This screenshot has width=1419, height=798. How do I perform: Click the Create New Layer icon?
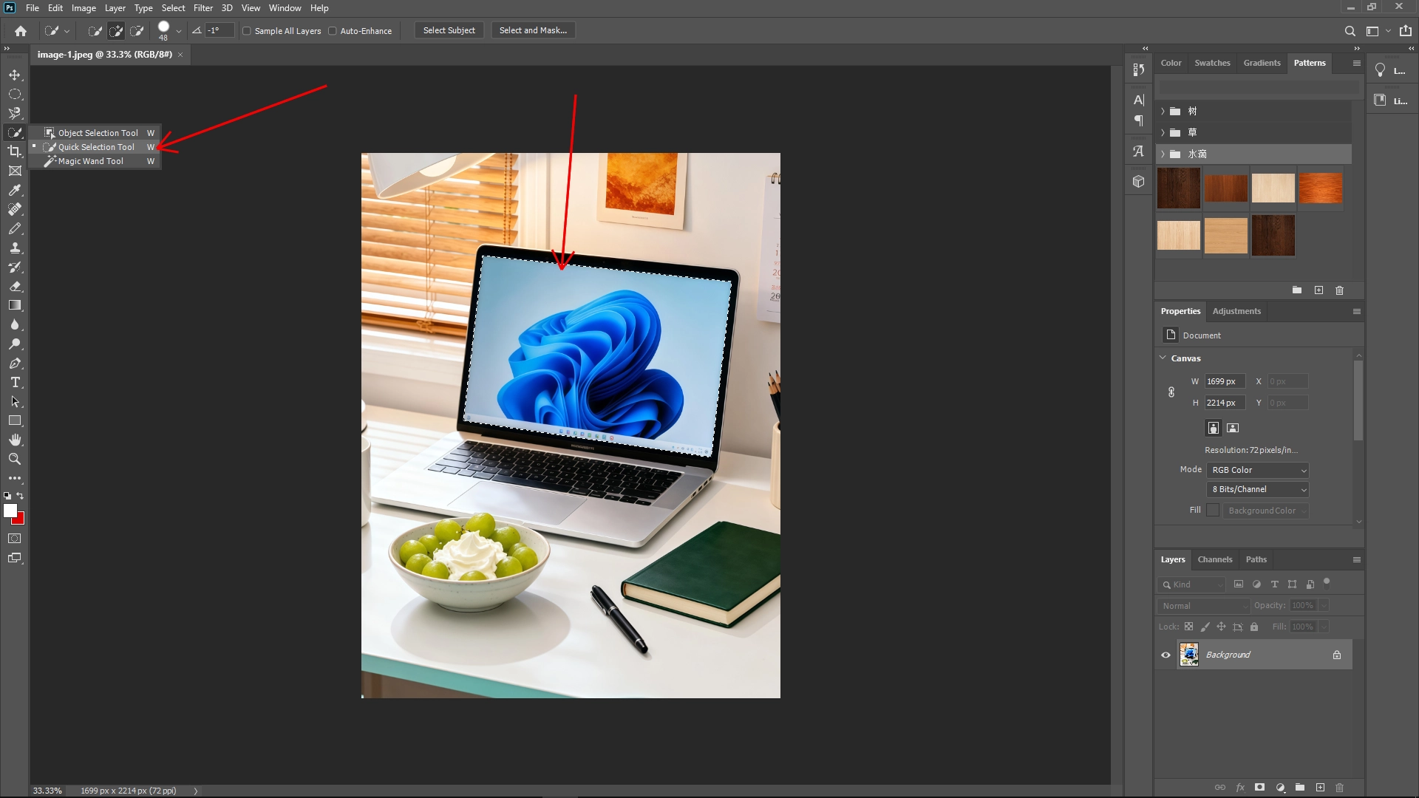(x=1321, y=787)
